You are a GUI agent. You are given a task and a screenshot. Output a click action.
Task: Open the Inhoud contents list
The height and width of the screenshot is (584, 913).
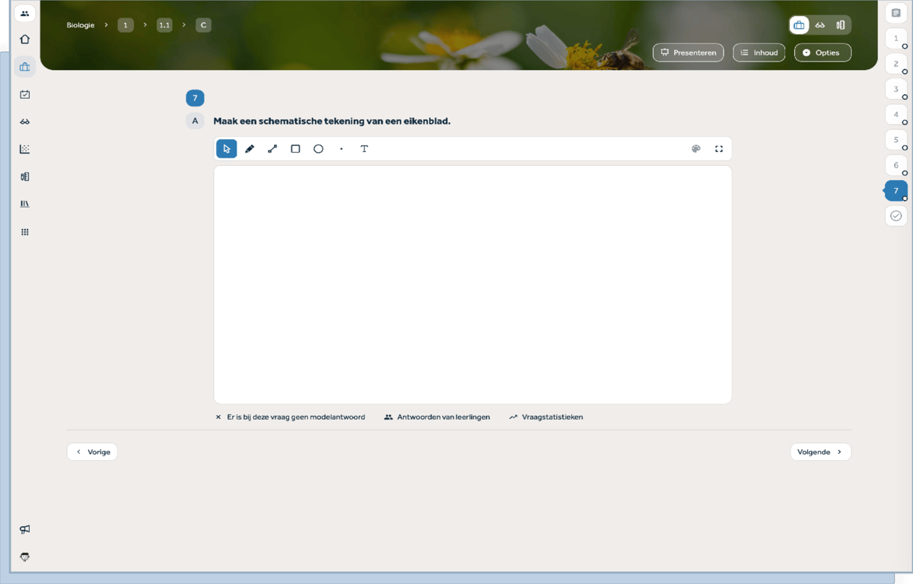(759, 52)
